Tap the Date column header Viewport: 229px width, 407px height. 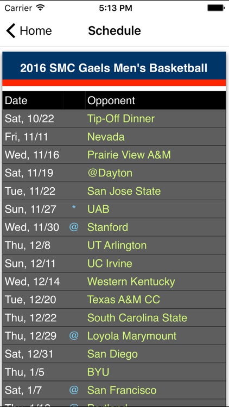(16, 100)
